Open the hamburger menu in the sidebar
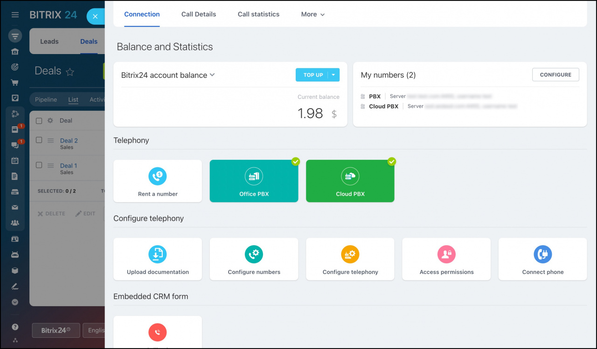 (x=15, y=15)
